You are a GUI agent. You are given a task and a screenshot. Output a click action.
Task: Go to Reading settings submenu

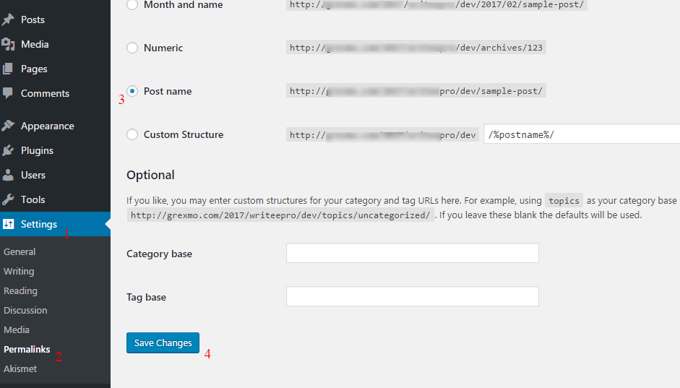pos(20,291)
